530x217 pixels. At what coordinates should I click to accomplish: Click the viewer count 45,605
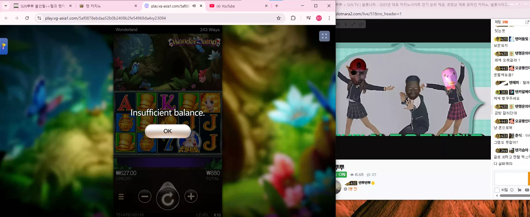point(357,175)
